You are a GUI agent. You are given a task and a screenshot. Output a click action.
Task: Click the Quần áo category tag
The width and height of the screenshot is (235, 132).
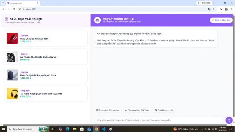click(x=24, y=54)
